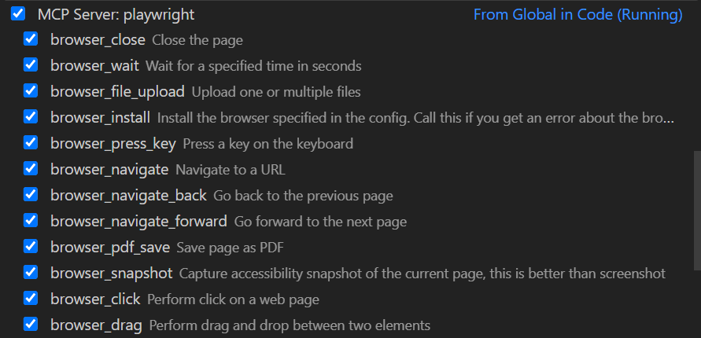
Task: Select the "MCP Server: playwright" header label
Action: [x=116, y=14]
